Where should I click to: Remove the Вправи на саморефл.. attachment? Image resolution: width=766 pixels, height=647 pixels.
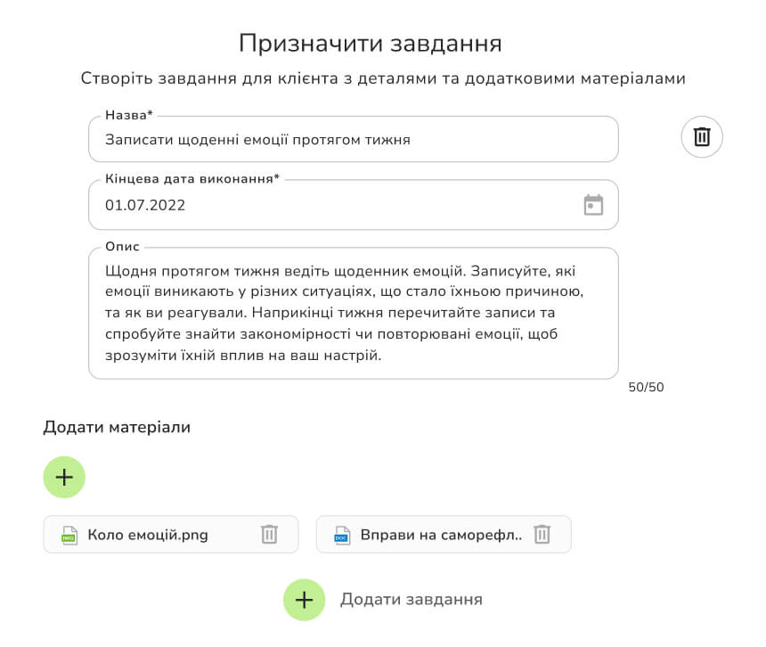click(x=542, y=534)
